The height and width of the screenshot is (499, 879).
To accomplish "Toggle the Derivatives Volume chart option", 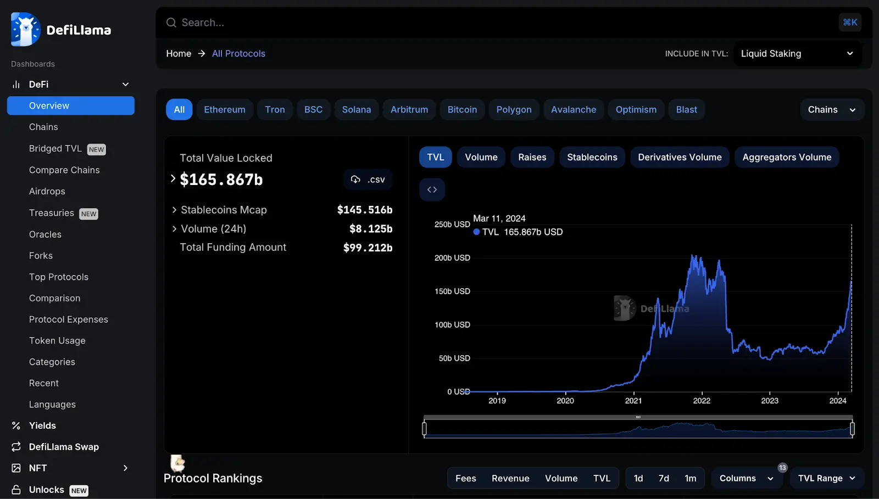I will coord(680,158).
